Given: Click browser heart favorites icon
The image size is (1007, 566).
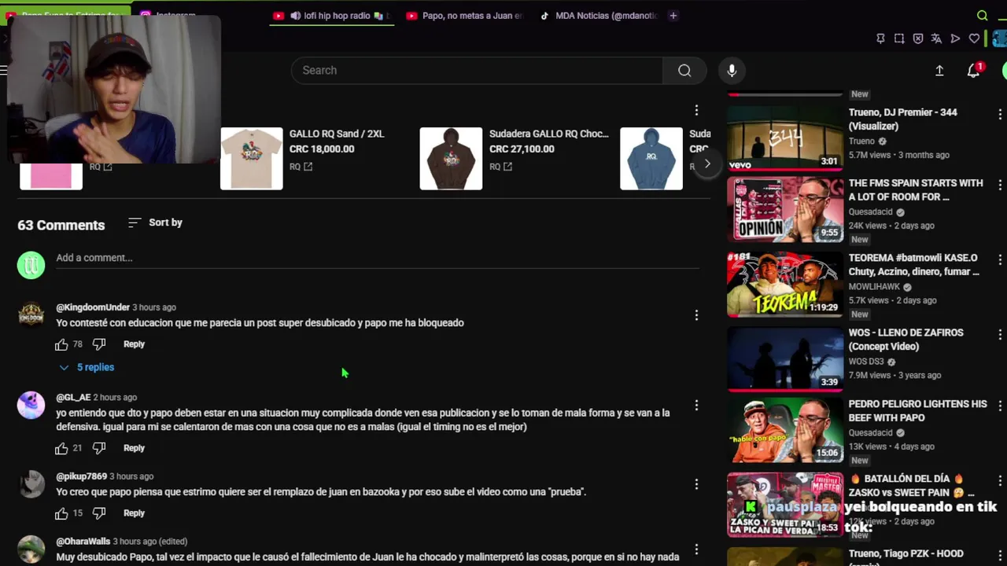Looking at the screenshot, I should [x=974, y=39].
